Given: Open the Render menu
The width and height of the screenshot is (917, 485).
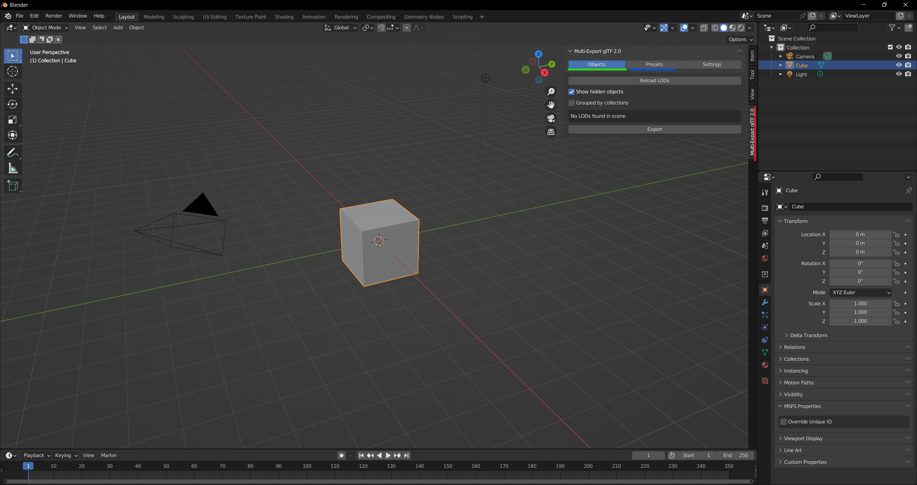Looking at the screenshot, I should (x=54, y=16).
